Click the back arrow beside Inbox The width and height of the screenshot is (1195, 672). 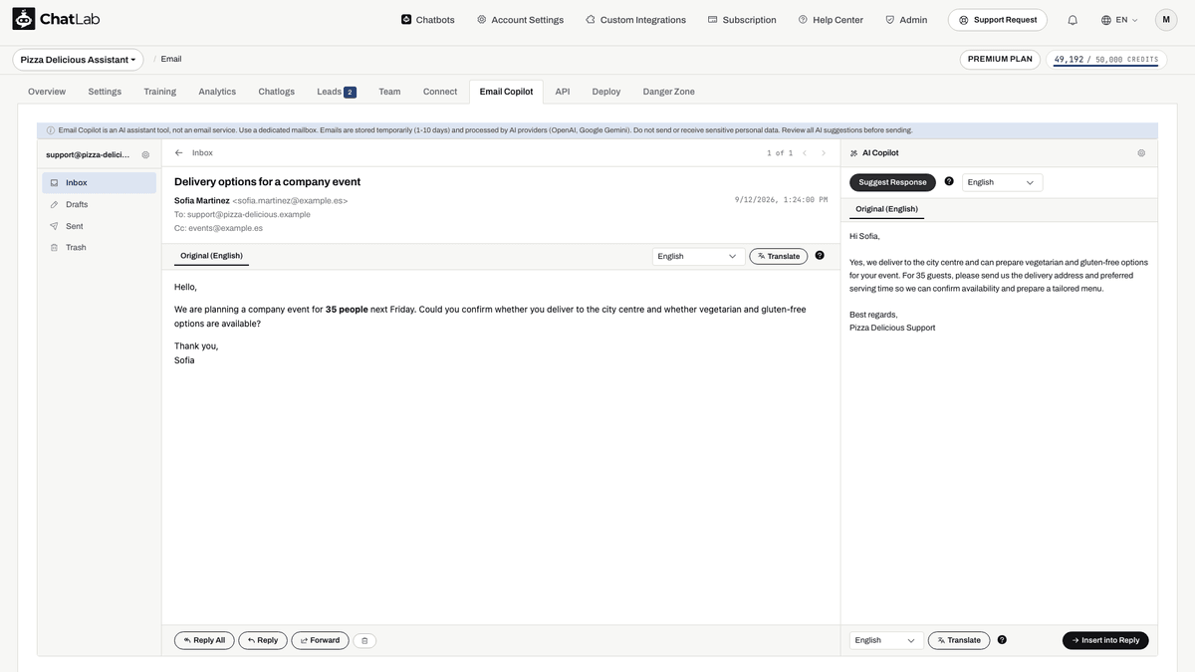point(179,153)
